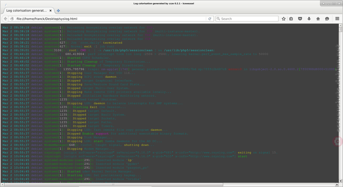Click '1355.795796' kernel timestamp
Viewport: 343px width, 187px height.
click(x=74, y=69)
